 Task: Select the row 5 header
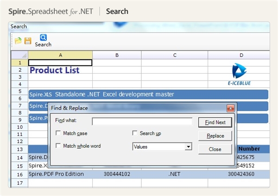[x=19, y=91]
